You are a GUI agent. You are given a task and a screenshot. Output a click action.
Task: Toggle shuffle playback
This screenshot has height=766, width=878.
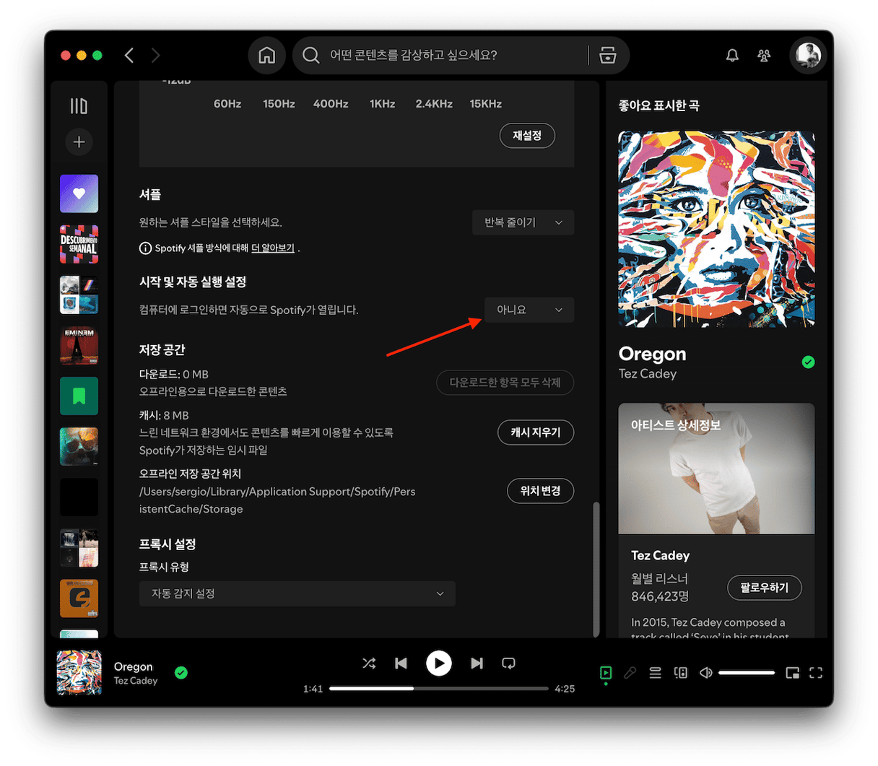point(369,663)
